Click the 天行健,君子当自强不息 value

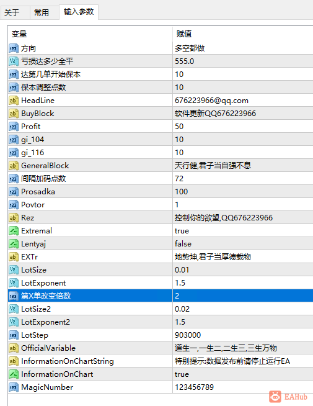pos(213,166)
